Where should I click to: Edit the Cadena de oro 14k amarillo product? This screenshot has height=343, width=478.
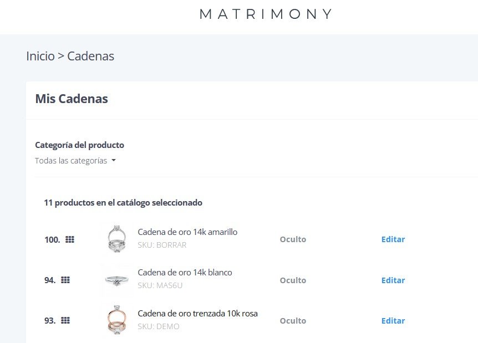[x=393, y=239]
